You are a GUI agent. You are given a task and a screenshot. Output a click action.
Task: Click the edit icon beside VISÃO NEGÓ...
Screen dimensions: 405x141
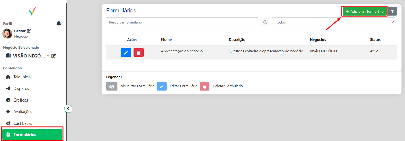click(x=54, y=56)
